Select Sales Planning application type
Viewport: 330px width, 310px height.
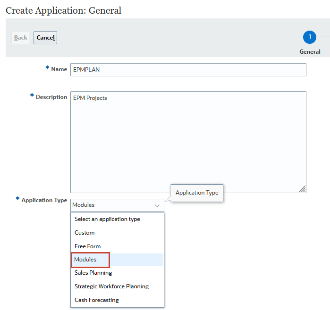point(117,273)
